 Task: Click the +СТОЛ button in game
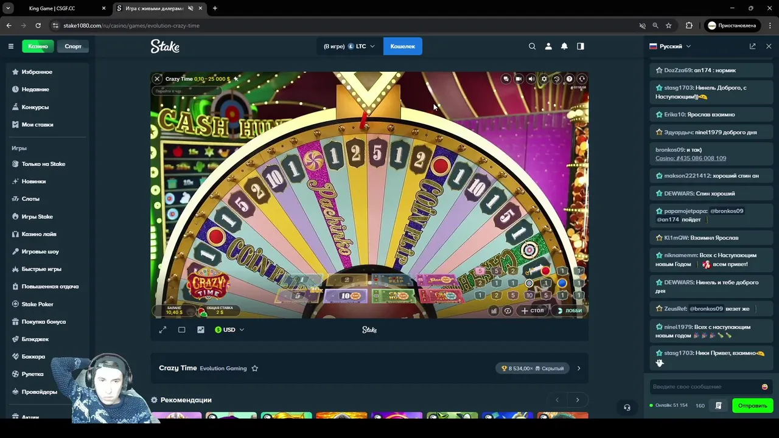tap(533, 311)
